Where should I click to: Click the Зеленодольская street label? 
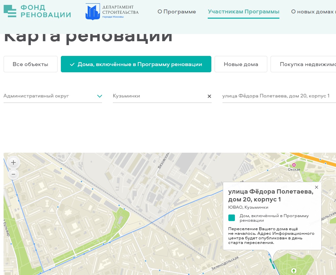(x=225, y=263)
